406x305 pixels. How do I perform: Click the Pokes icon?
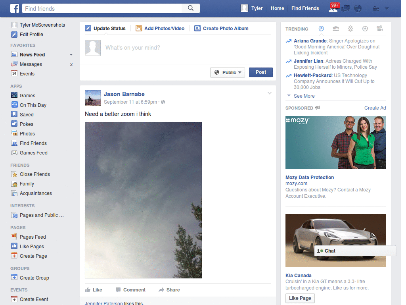pos(14,124)
